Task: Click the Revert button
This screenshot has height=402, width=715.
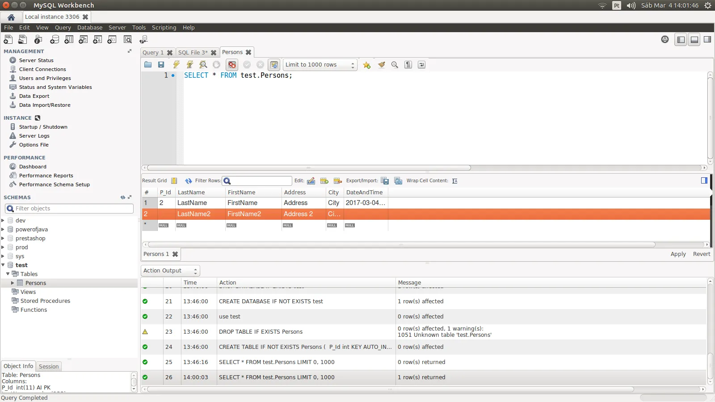Action: coord(701,254)
